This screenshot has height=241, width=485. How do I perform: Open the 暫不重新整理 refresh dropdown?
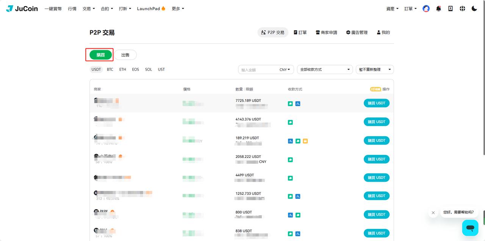coord(375,70)
